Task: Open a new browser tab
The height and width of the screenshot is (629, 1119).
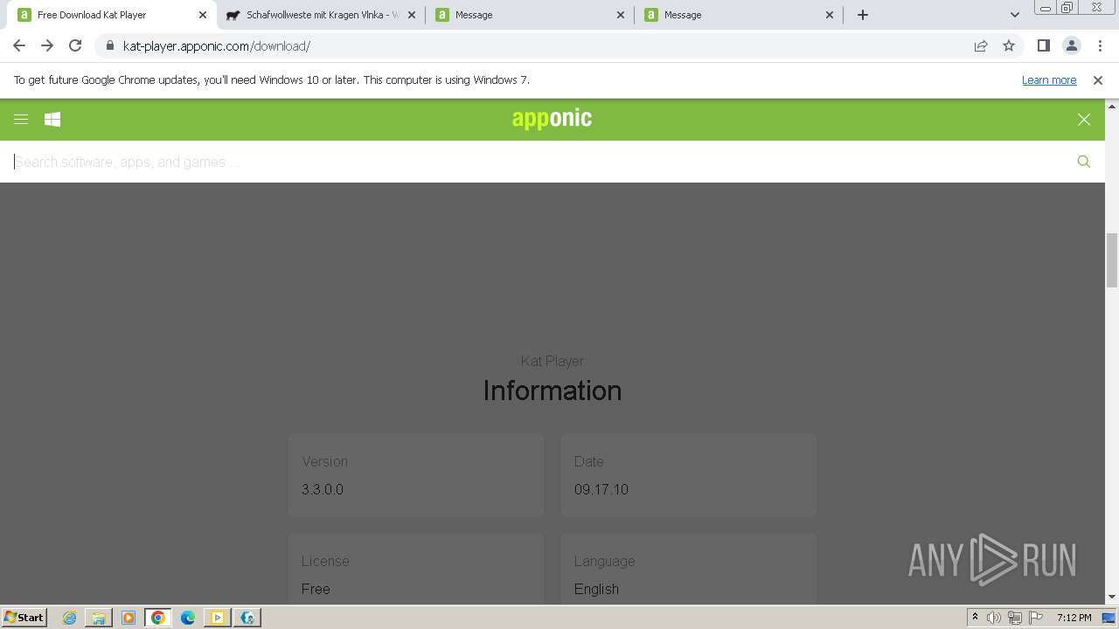Action: [863, 15]
